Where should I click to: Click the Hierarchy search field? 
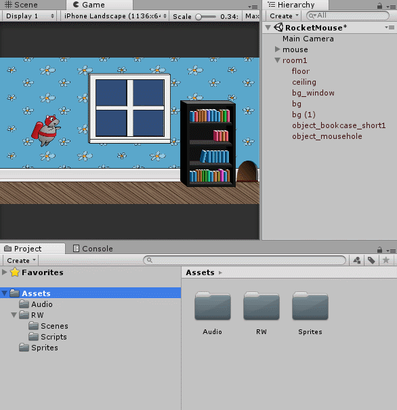[x=348, y=16]
